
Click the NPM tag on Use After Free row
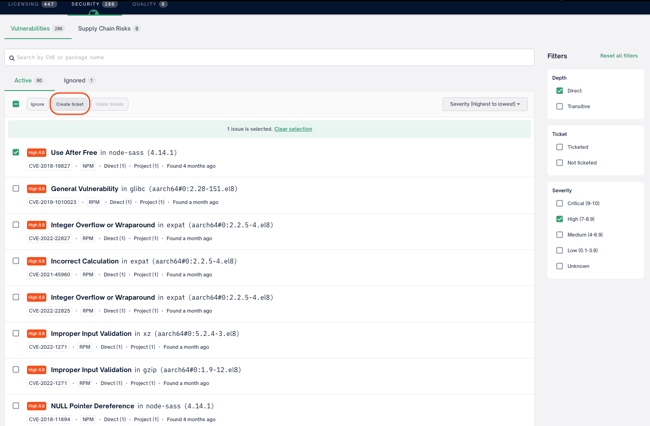pyautogui.click(x=88, y=166)
